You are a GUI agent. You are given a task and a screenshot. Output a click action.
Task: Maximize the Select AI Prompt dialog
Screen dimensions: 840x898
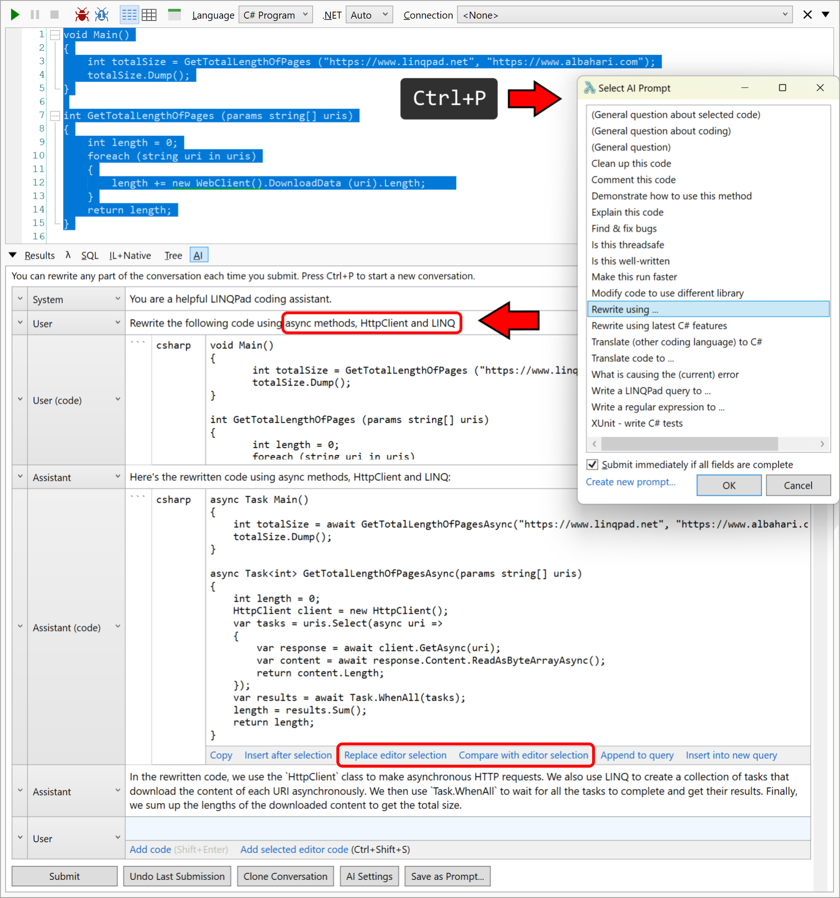pyautogui.click(x=782, y=88)
